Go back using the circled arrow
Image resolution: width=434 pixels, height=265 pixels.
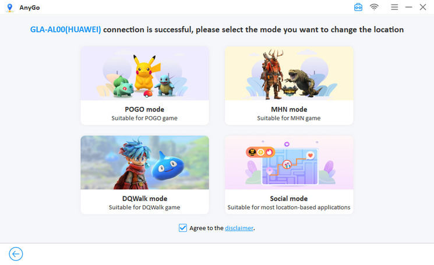click(x=16, y=254)
